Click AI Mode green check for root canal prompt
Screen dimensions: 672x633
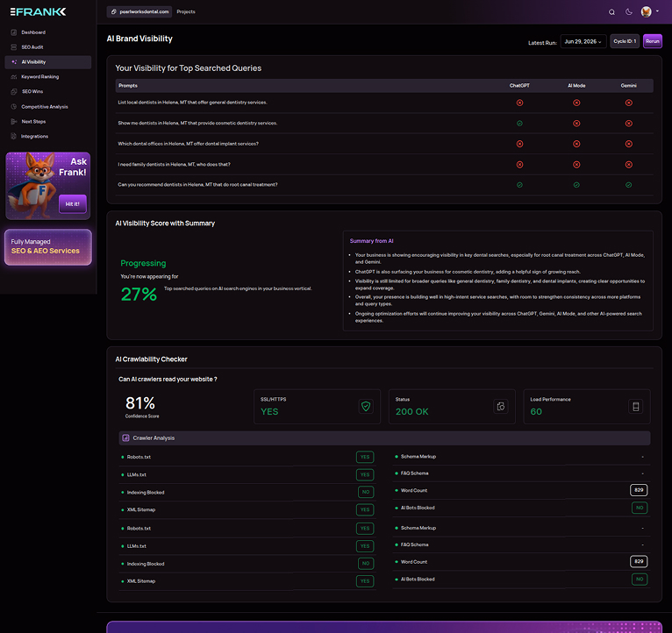(x=576, y=185)
